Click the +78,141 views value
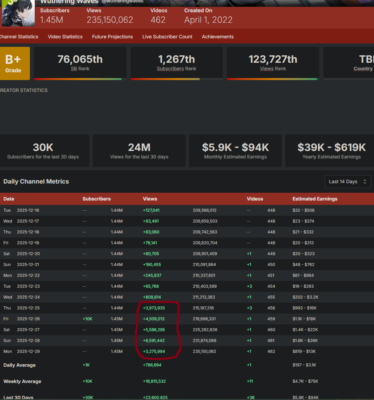The image size is (374, 400). pos(150,243)
